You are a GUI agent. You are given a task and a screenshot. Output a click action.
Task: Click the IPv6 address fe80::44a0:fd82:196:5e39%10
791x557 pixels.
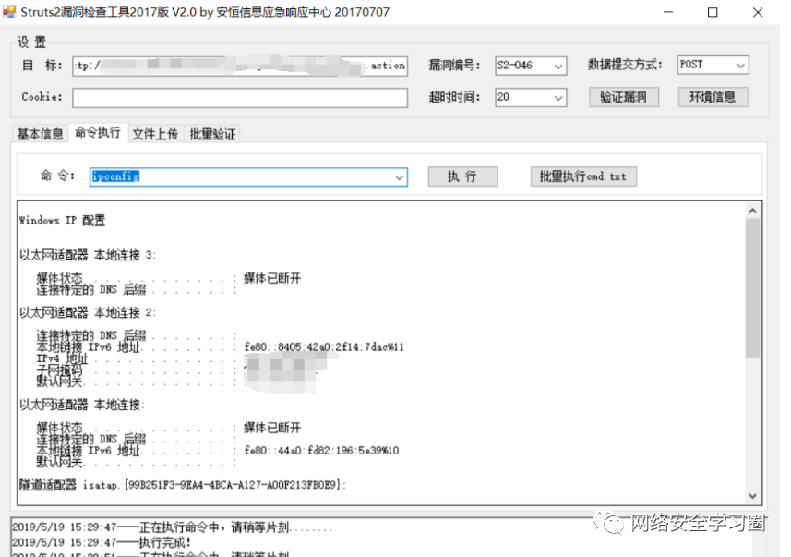321,451
